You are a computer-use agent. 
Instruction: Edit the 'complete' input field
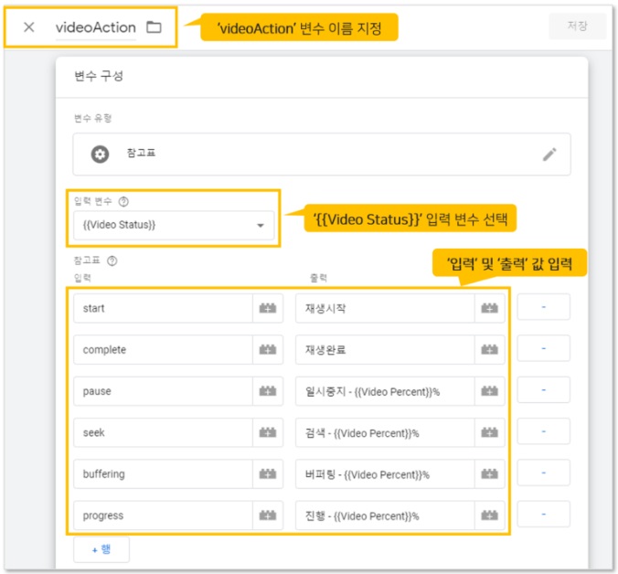coord(163,350)
